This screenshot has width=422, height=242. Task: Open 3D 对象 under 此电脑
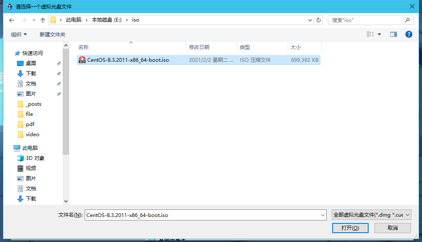(x=35, y=158)
